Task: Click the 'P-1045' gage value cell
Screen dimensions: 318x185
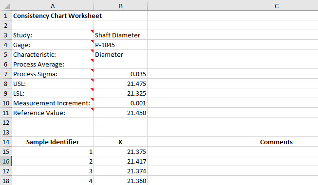Action: [121, 45]
